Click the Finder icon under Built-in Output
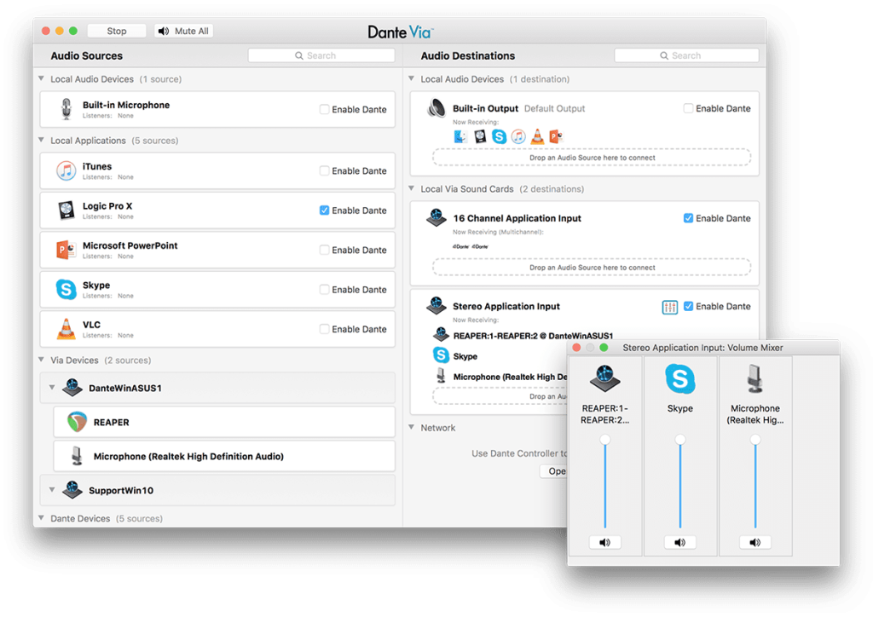873x617 pixels. 460,136
